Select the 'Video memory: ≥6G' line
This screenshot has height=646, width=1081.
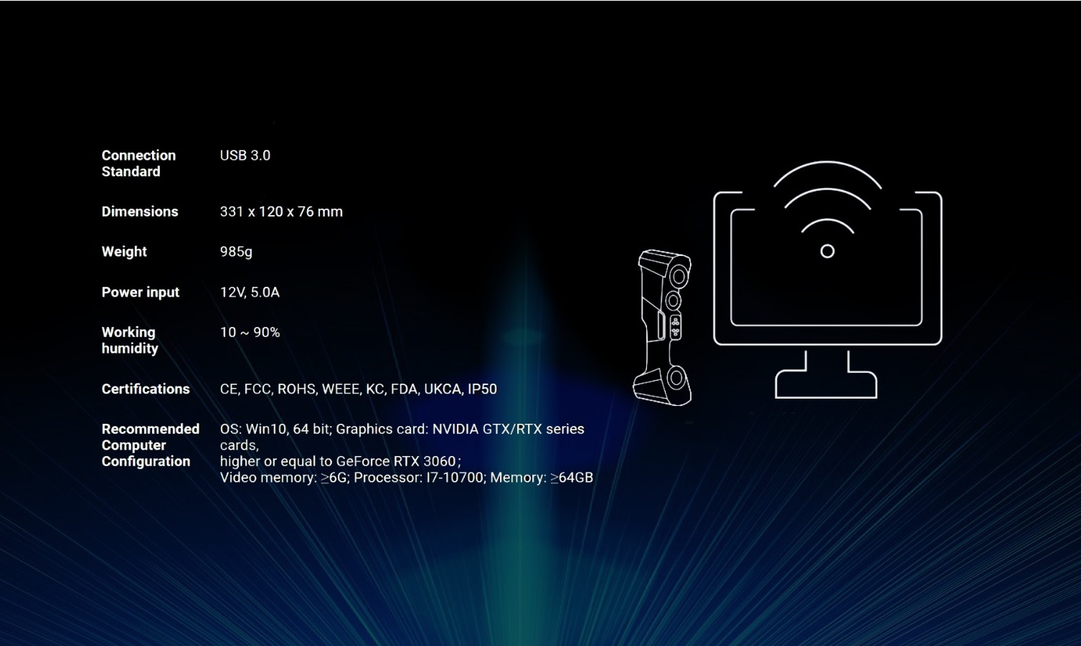pyautogui.click(x=406, y=478)
